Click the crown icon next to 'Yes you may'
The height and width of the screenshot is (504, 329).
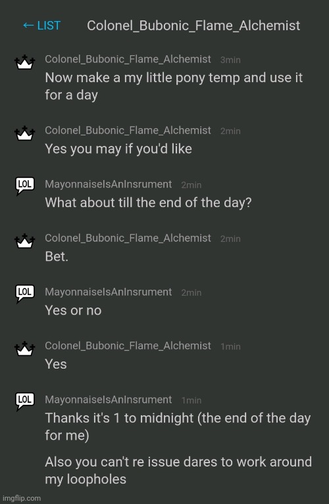25,133
